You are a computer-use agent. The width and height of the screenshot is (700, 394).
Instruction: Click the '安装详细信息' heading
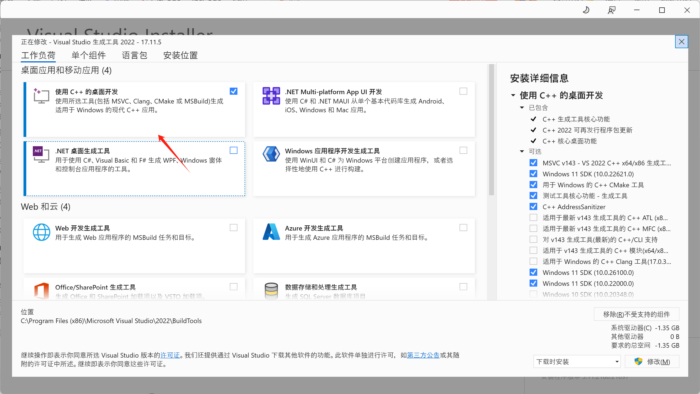point(539,78)
